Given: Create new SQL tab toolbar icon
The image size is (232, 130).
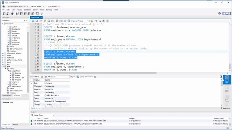Looking at the screenshot, I should 4,13.
